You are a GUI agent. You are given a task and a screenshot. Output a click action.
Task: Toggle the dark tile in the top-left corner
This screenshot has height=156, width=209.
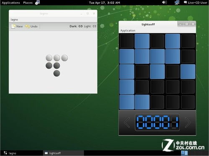click(127, 41)
